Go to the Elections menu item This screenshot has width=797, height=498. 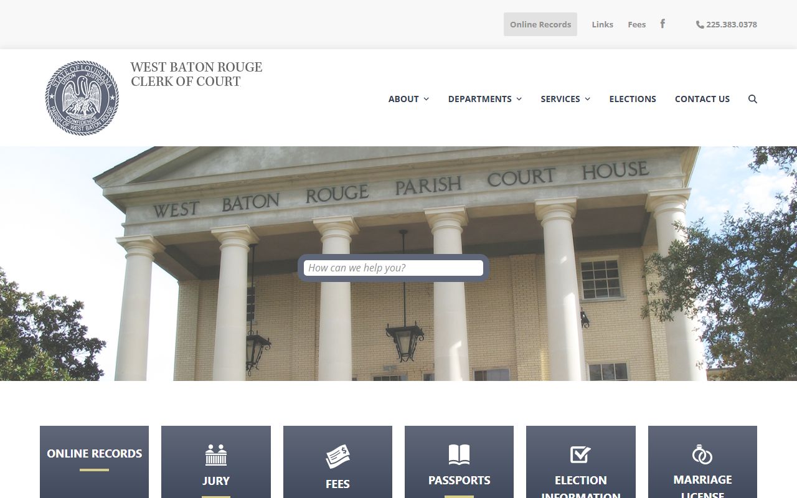pos(632,99)
